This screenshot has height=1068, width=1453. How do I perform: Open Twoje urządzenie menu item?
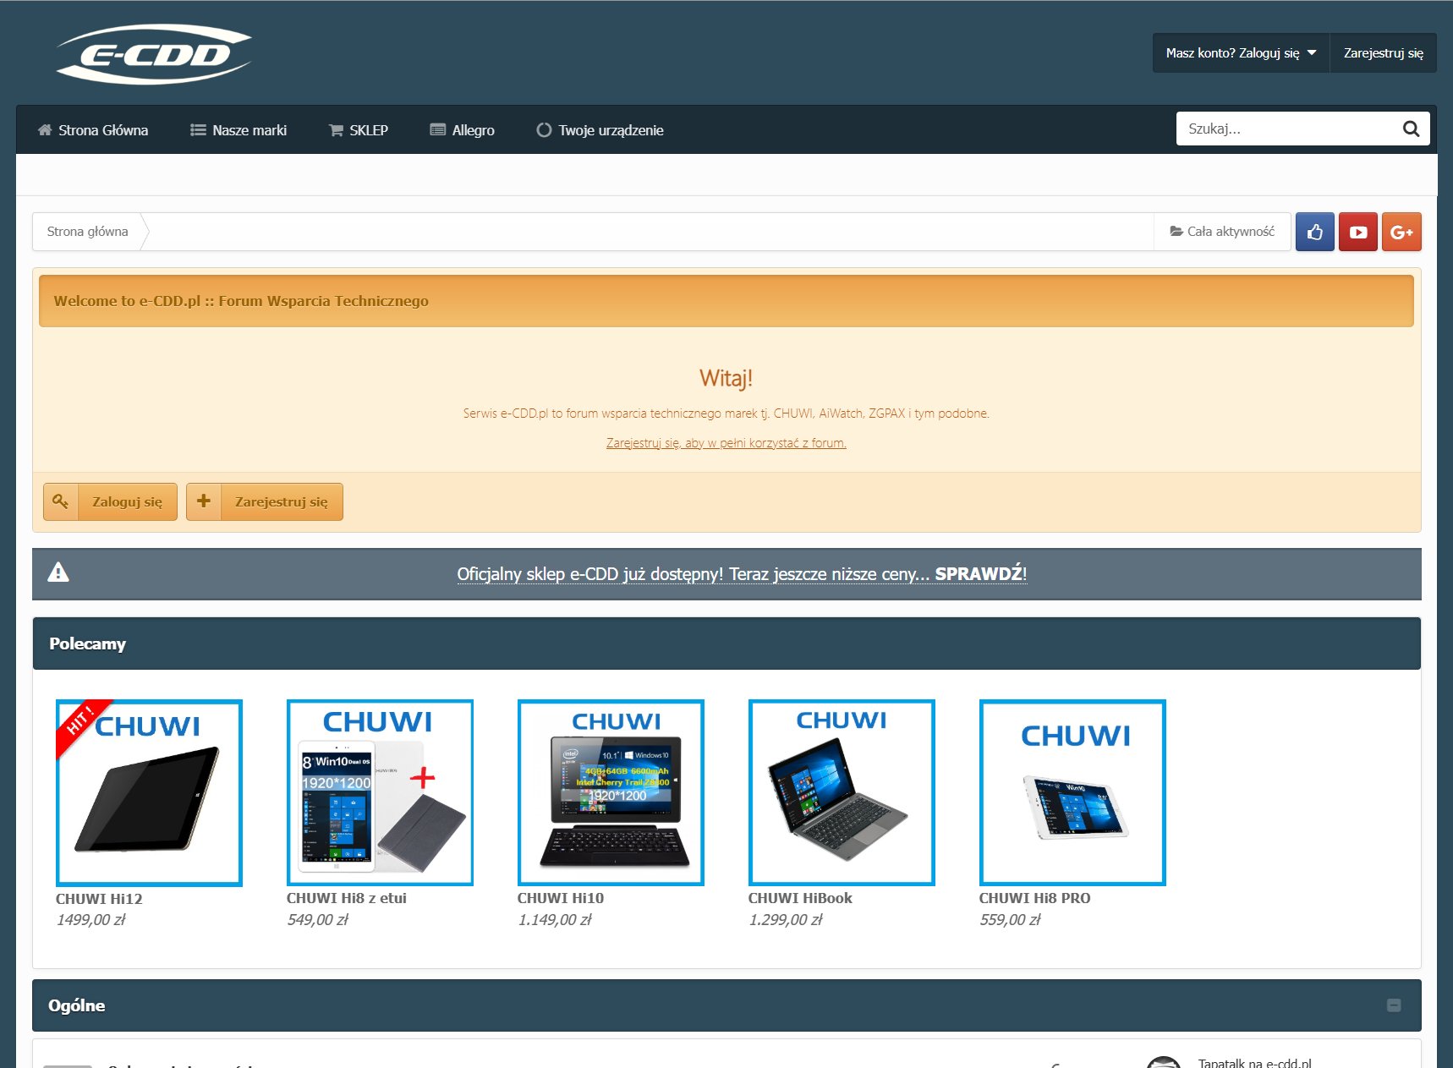coord(600,130)
